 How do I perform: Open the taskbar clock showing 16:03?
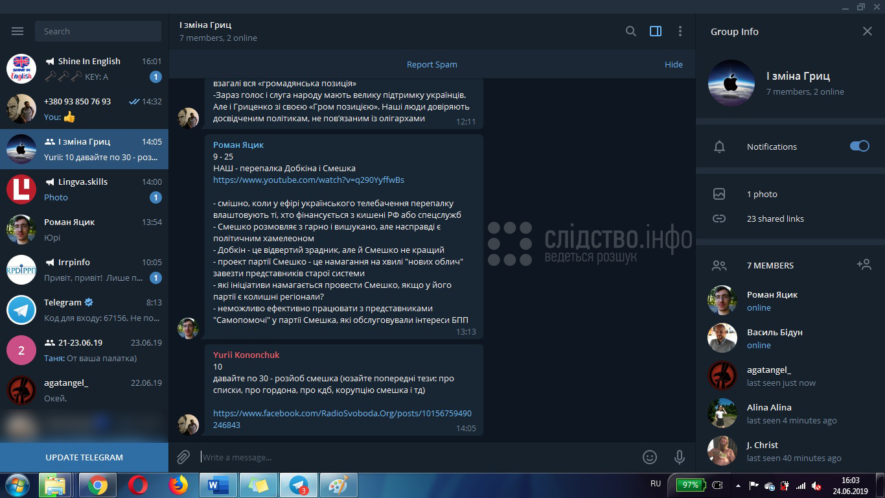tap(850, 486)
